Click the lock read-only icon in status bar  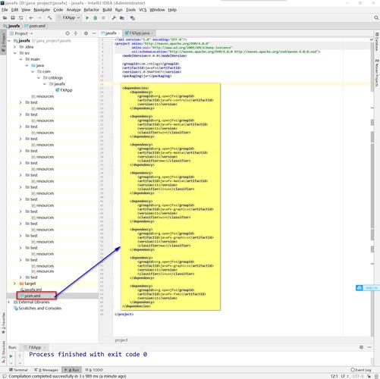[x=369, y=376]
